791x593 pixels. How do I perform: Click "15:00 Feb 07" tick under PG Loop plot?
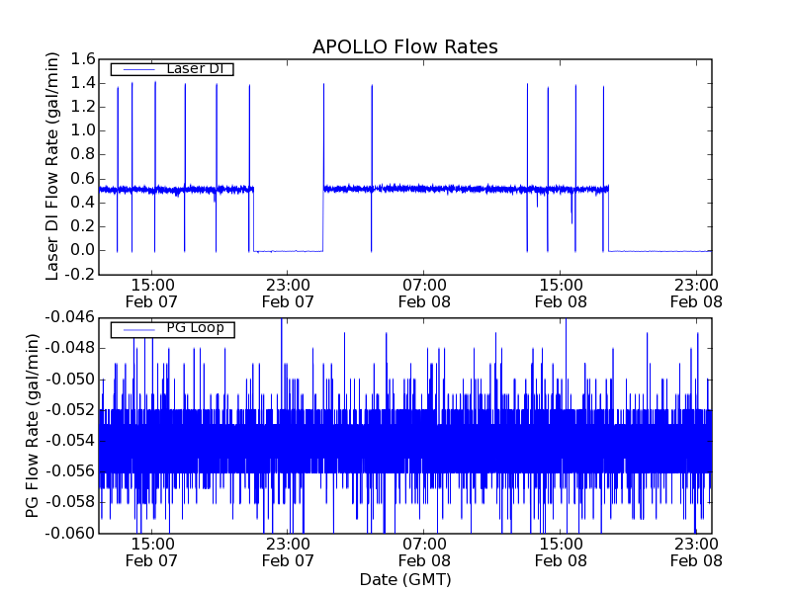pyautogui.click(x=152, y=552)
